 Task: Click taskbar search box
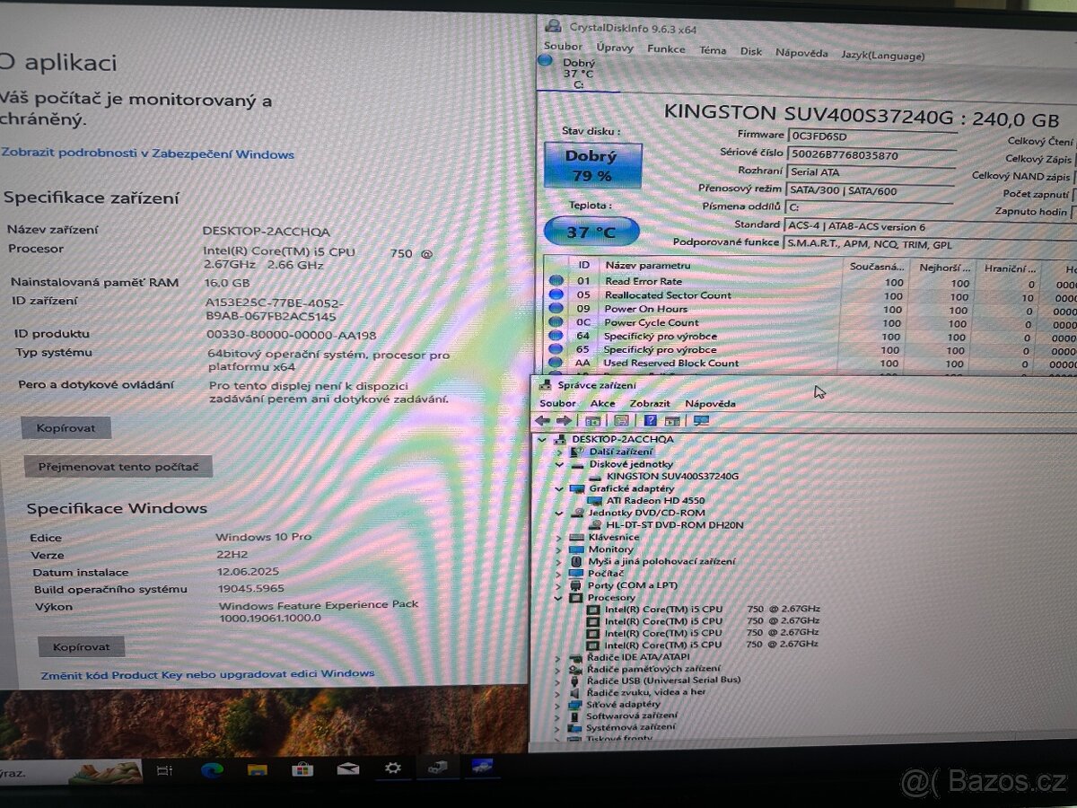72,772
